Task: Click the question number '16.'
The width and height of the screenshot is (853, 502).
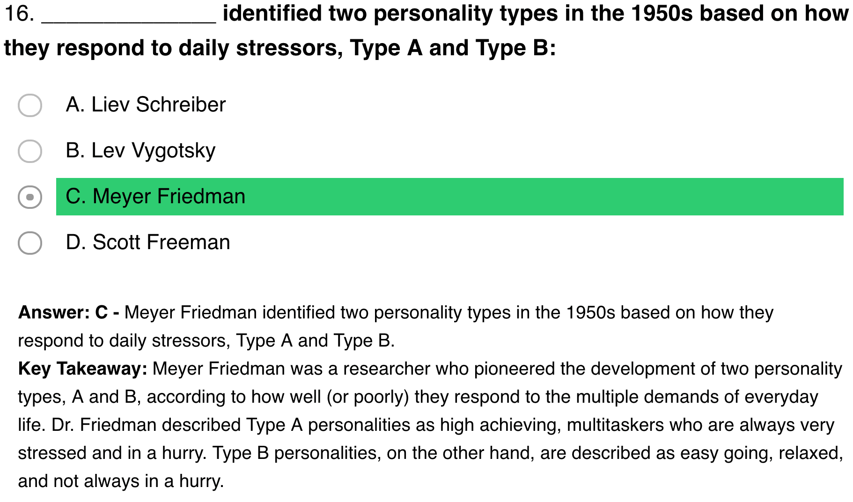Action: point(19,14)
